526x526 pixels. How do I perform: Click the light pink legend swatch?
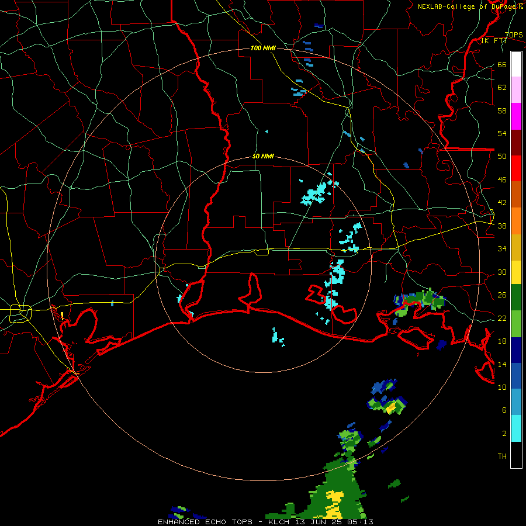point(516,90)
